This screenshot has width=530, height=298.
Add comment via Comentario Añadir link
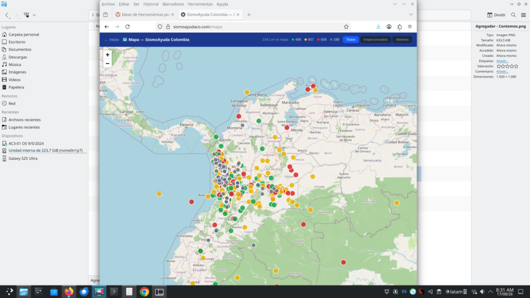[x=502, y=71]
